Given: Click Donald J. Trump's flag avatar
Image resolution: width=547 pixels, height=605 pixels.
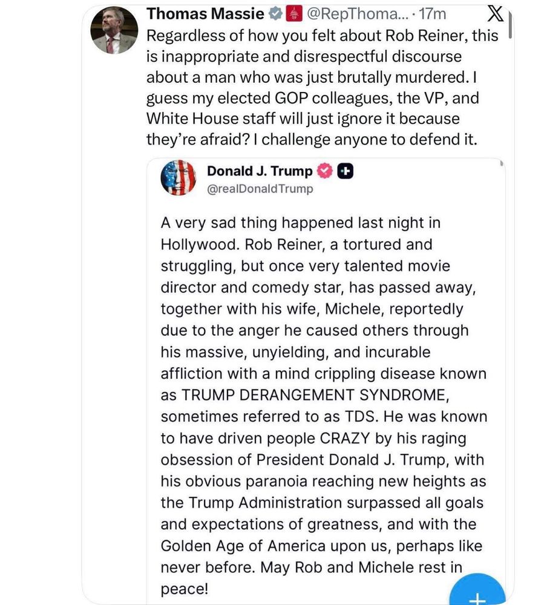Looking at the screenshot, I should pyautogui.click(x=179, y=178).
